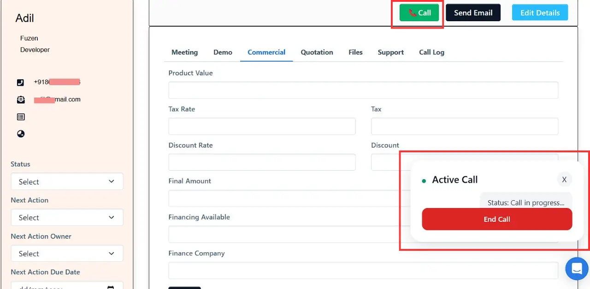Click the email envelope icon
Image resolution: width=590 pixels, height=289 pixels.
coord(21,99)
